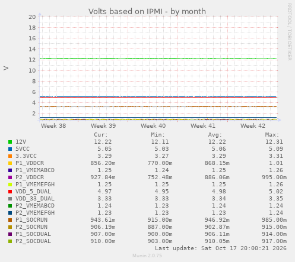Click the P1_VMEMABCD legend swatch
Image resolution: width=295 pixels, height=262 pixels.
point(10,170)
